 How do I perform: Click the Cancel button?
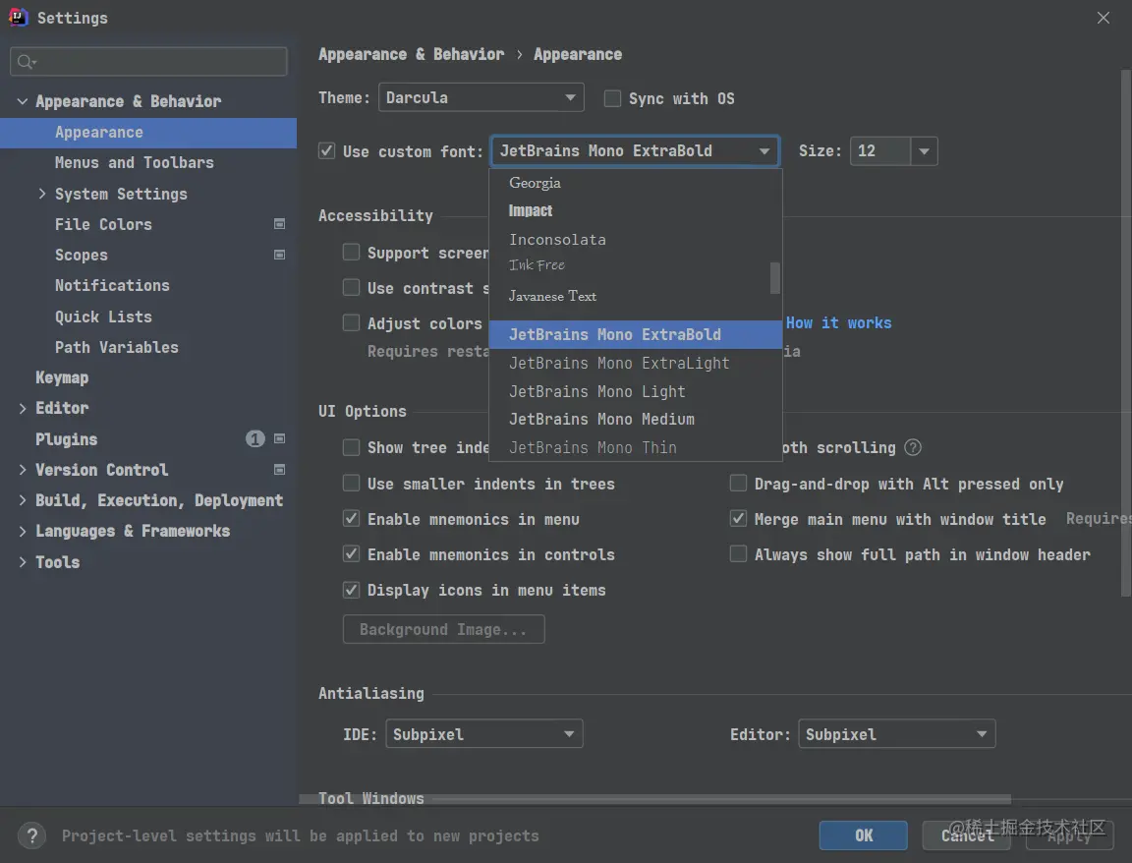tap(967, 835)
